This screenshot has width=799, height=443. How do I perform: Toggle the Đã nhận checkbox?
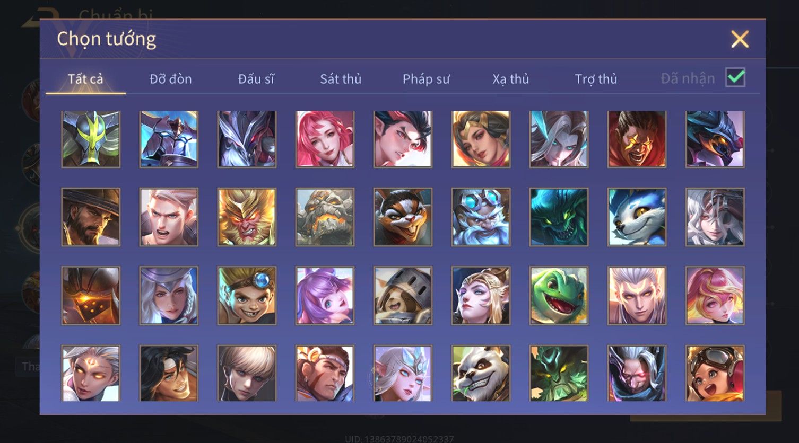pos(735,78)
